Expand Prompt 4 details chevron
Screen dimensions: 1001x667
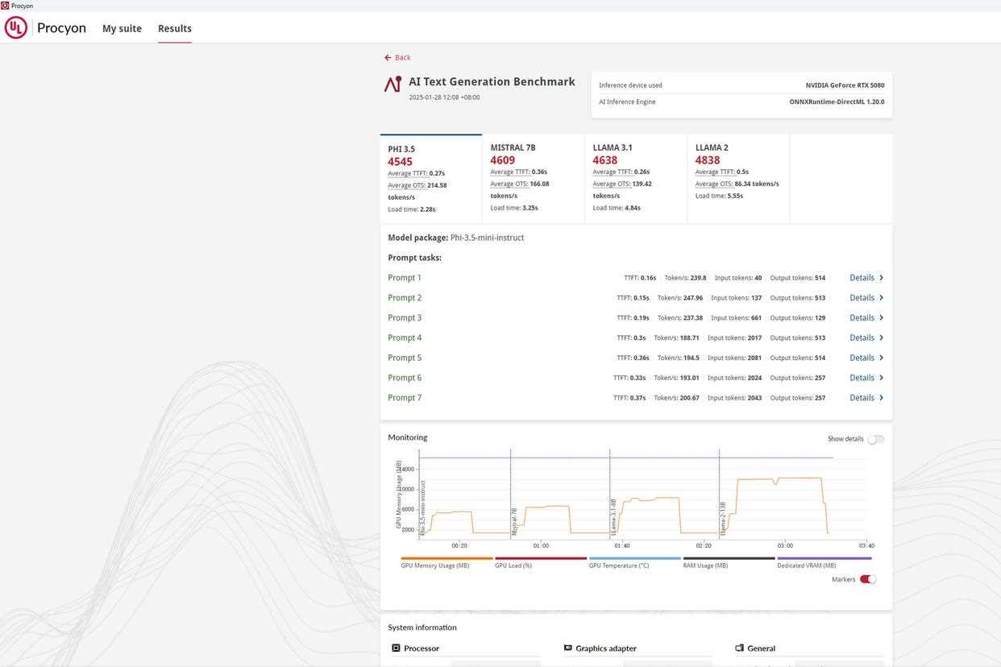pyautogui.click(x=882, y=338)
